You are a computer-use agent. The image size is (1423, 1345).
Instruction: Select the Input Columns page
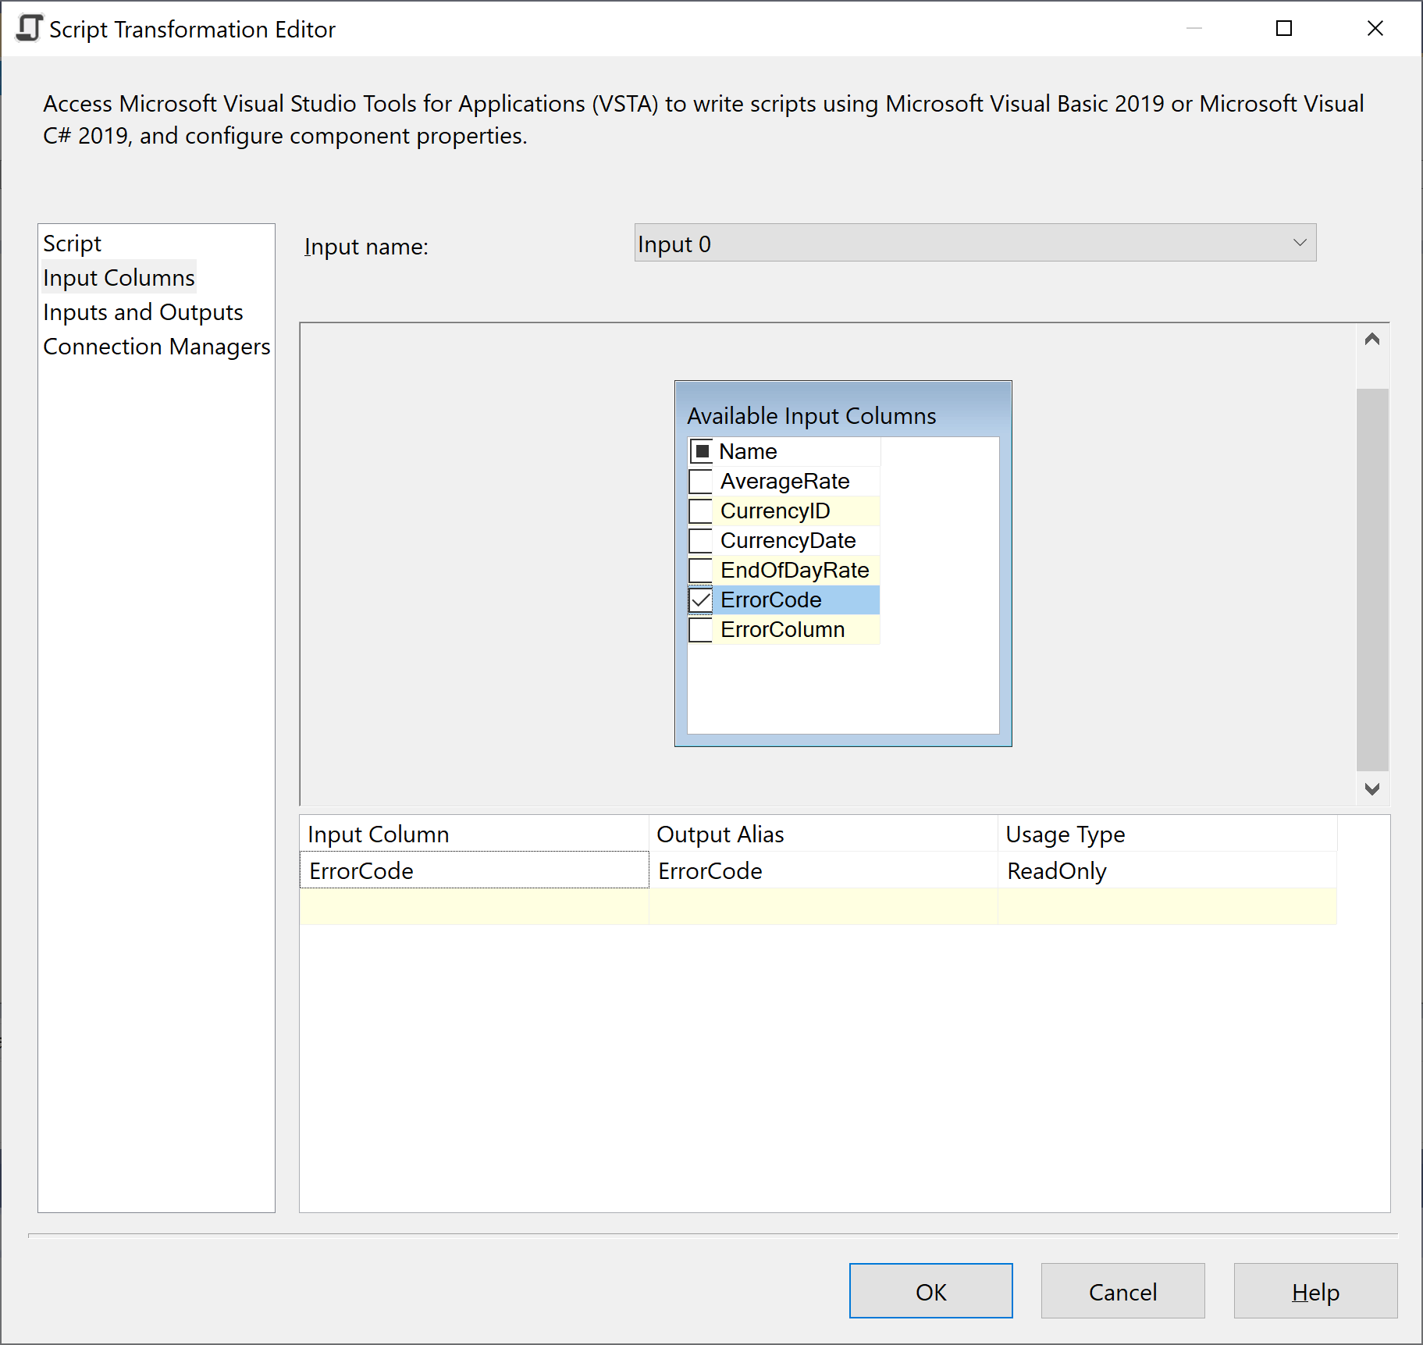tap(119, 278)
